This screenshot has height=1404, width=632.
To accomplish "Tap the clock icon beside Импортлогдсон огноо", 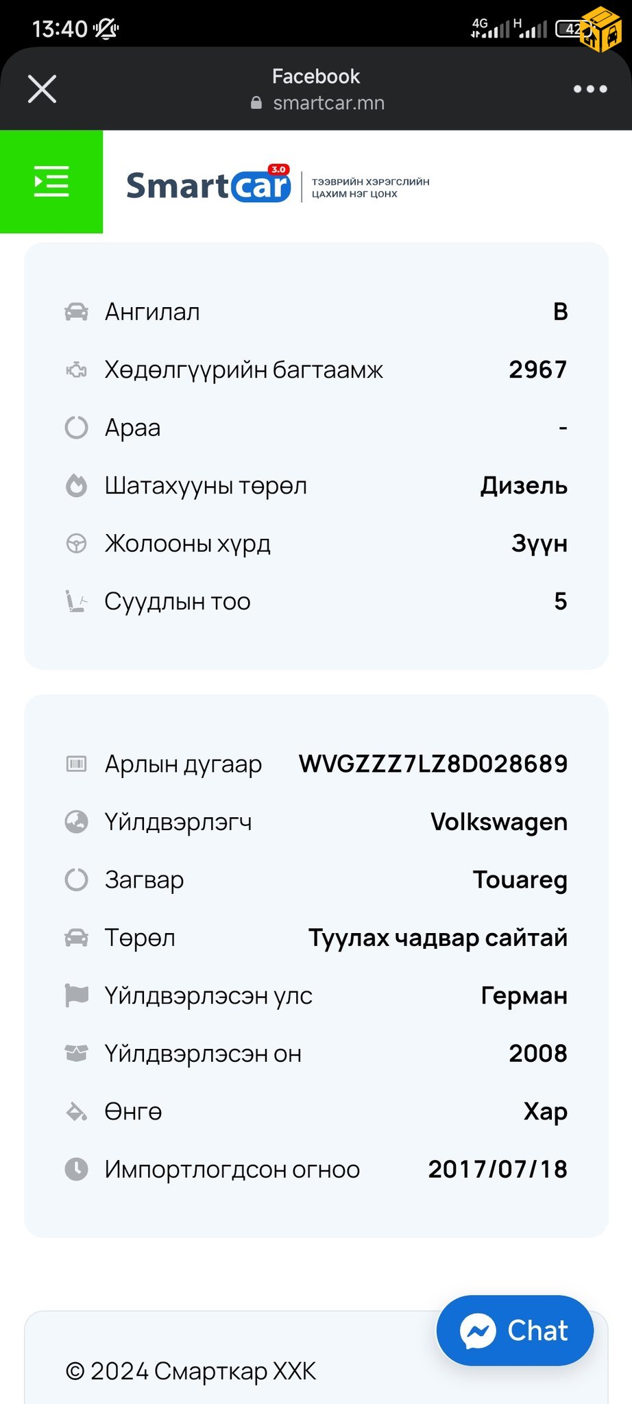I will point(76,1169).
